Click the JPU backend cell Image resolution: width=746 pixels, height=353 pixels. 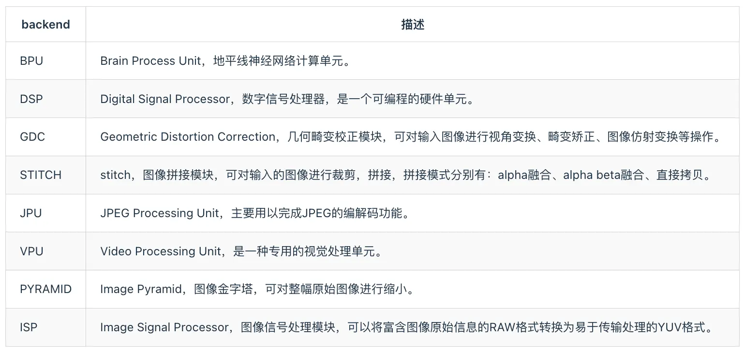point(31,213)
